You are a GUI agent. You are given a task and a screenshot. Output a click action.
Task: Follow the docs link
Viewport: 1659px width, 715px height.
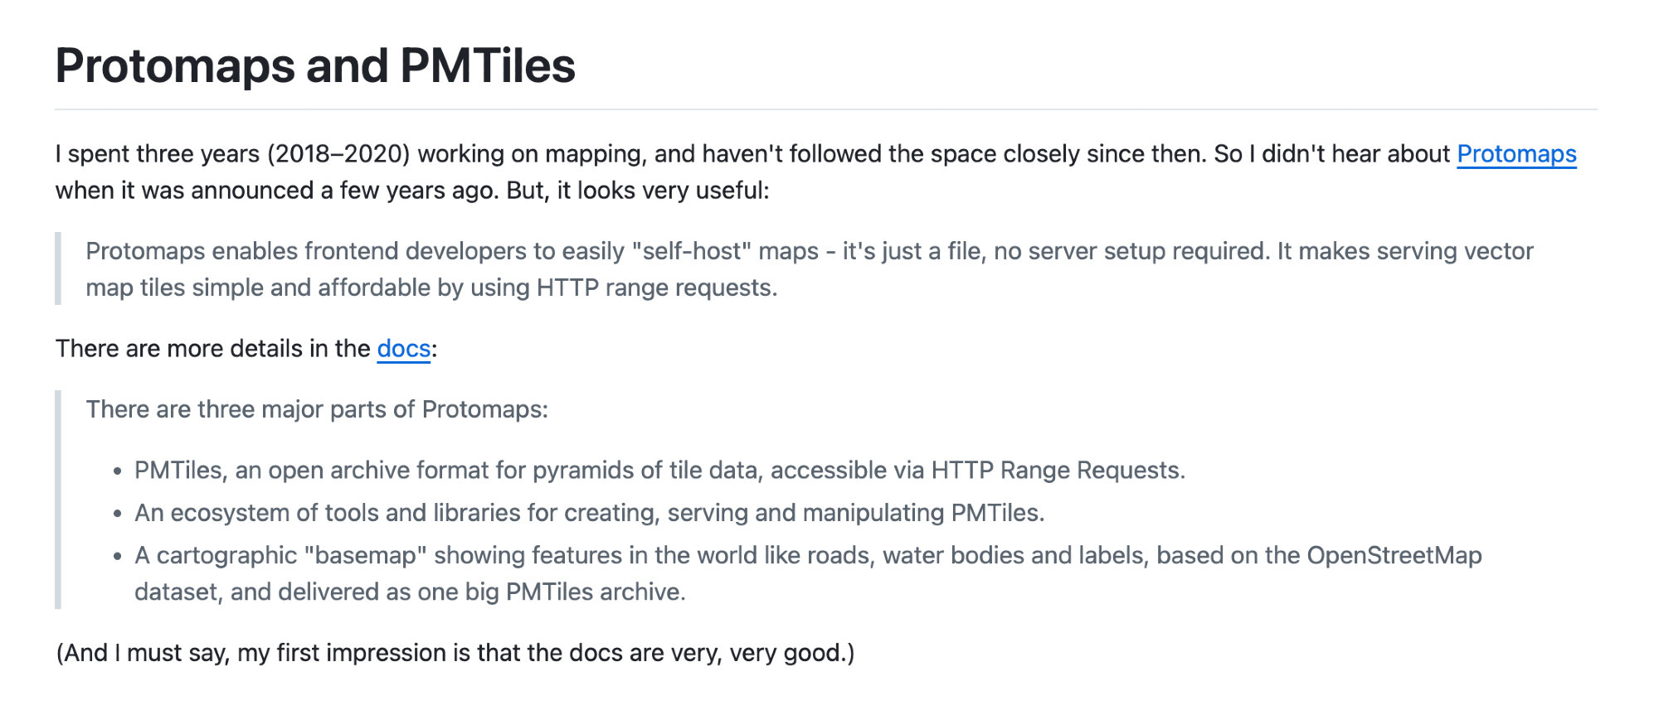(x=403, y=349)
